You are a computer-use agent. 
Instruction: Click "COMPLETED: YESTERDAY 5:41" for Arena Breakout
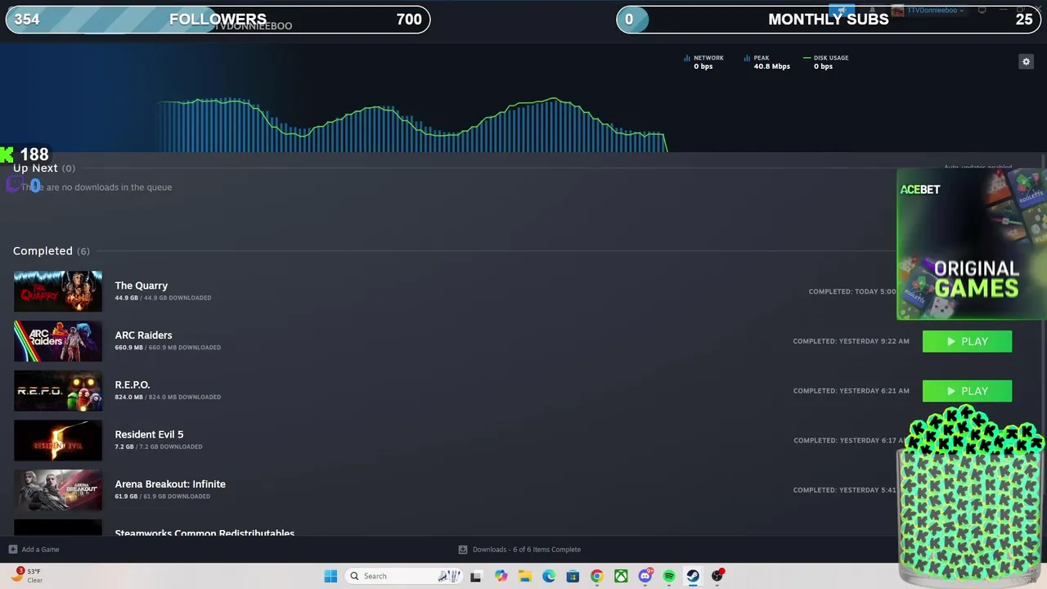point(845,490)
